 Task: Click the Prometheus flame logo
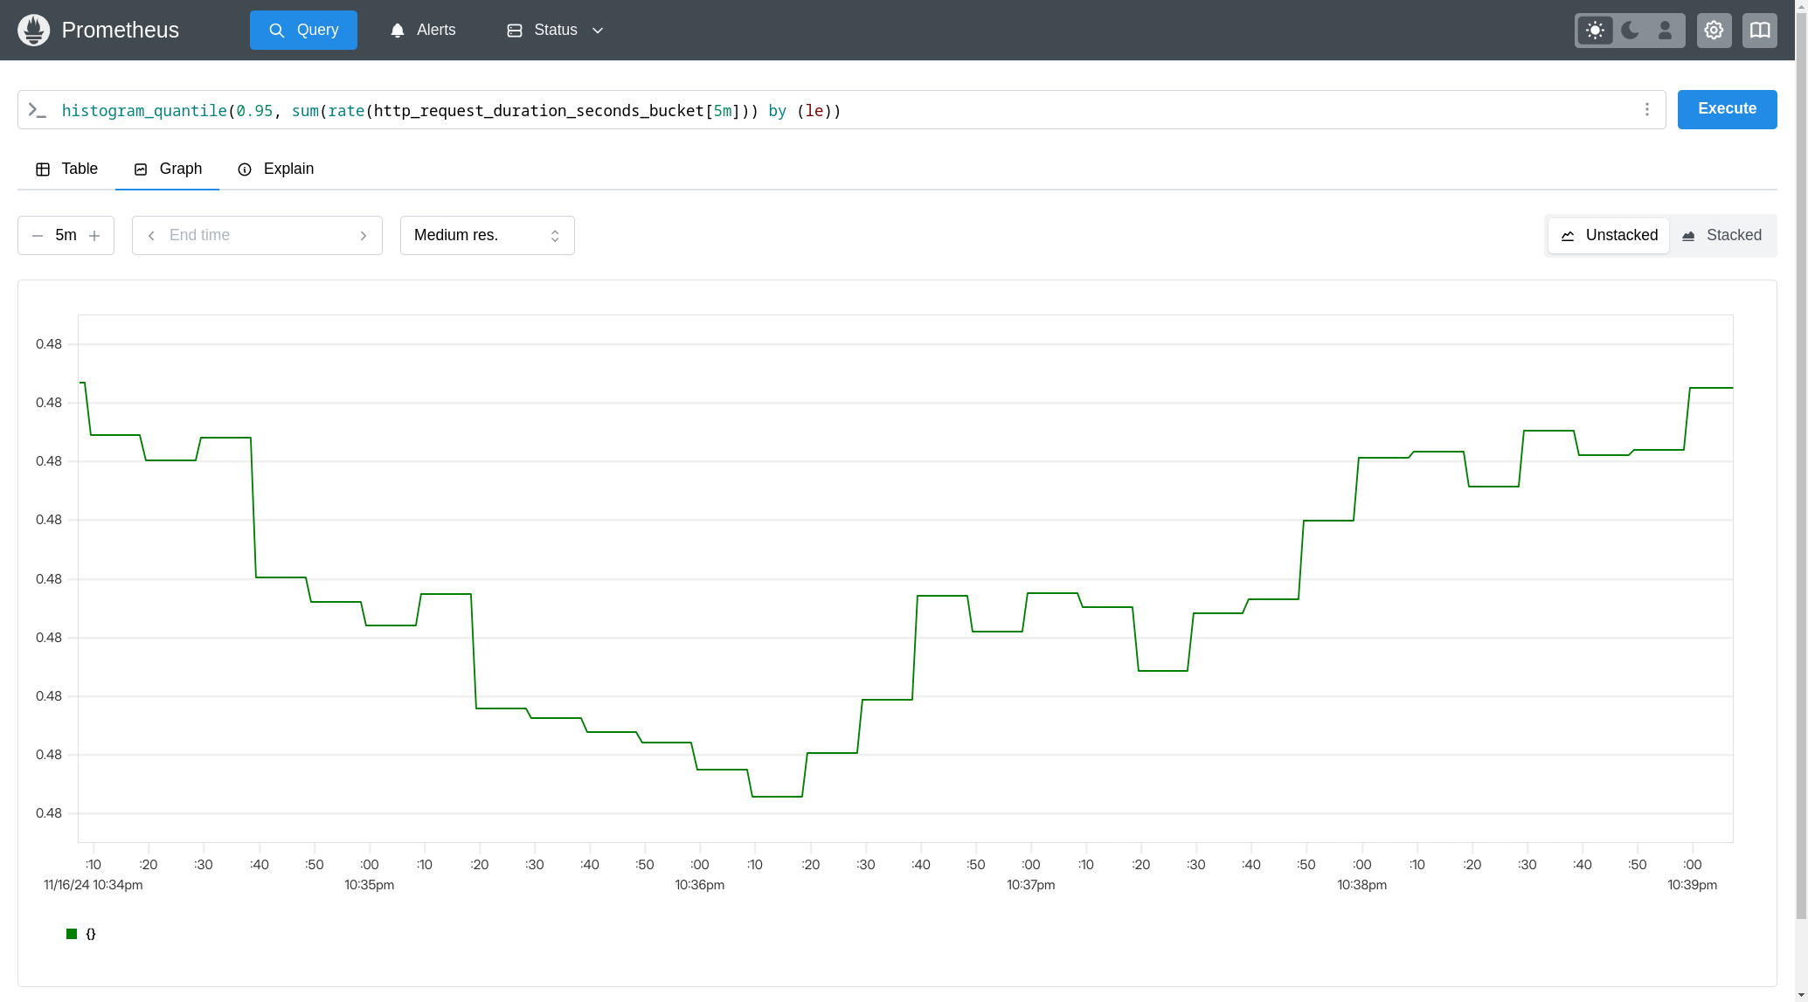click(33, 30)
